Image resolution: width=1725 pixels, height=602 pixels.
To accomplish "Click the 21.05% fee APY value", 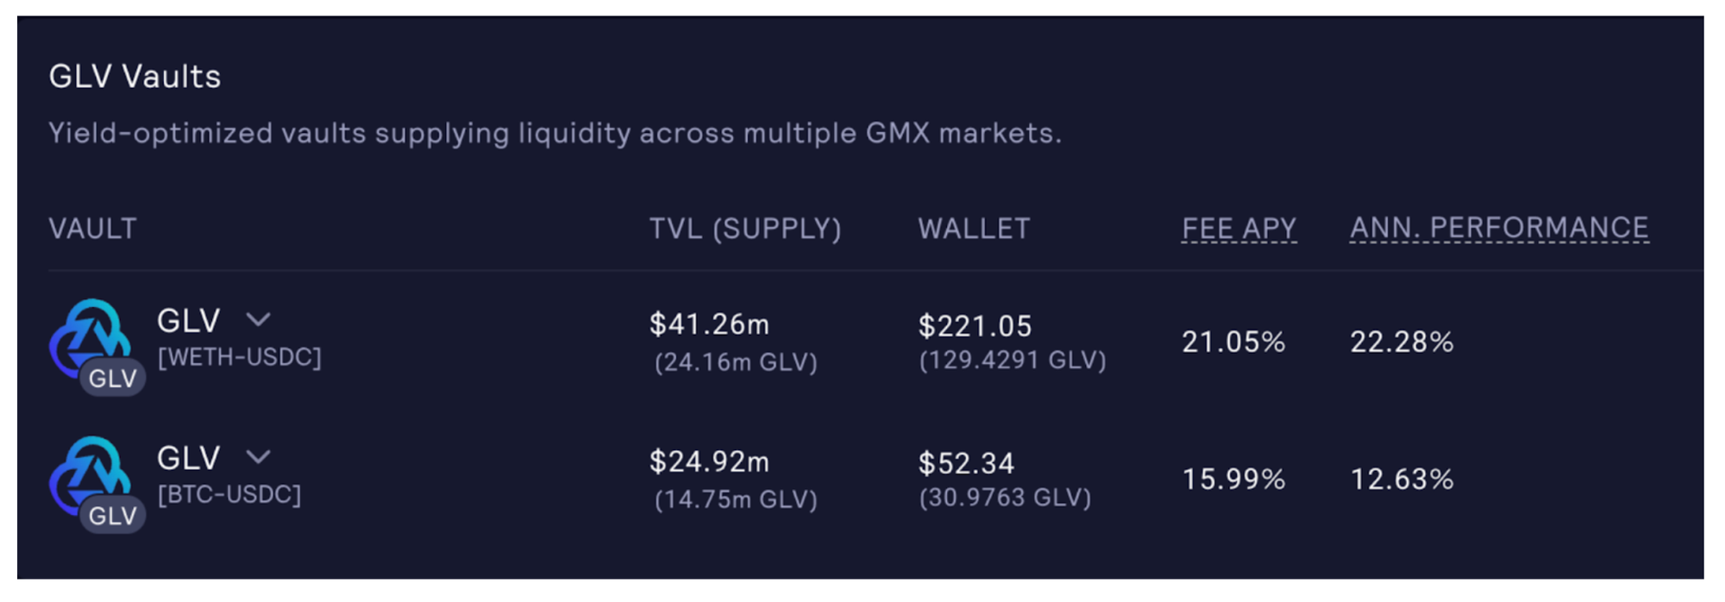I will point(1233,342).
